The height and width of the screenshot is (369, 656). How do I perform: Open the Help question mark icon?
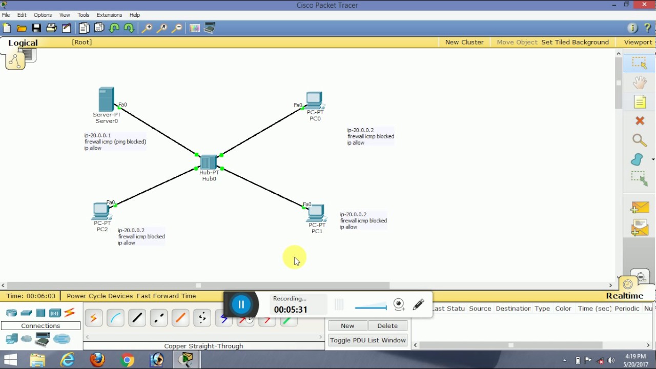648,28
